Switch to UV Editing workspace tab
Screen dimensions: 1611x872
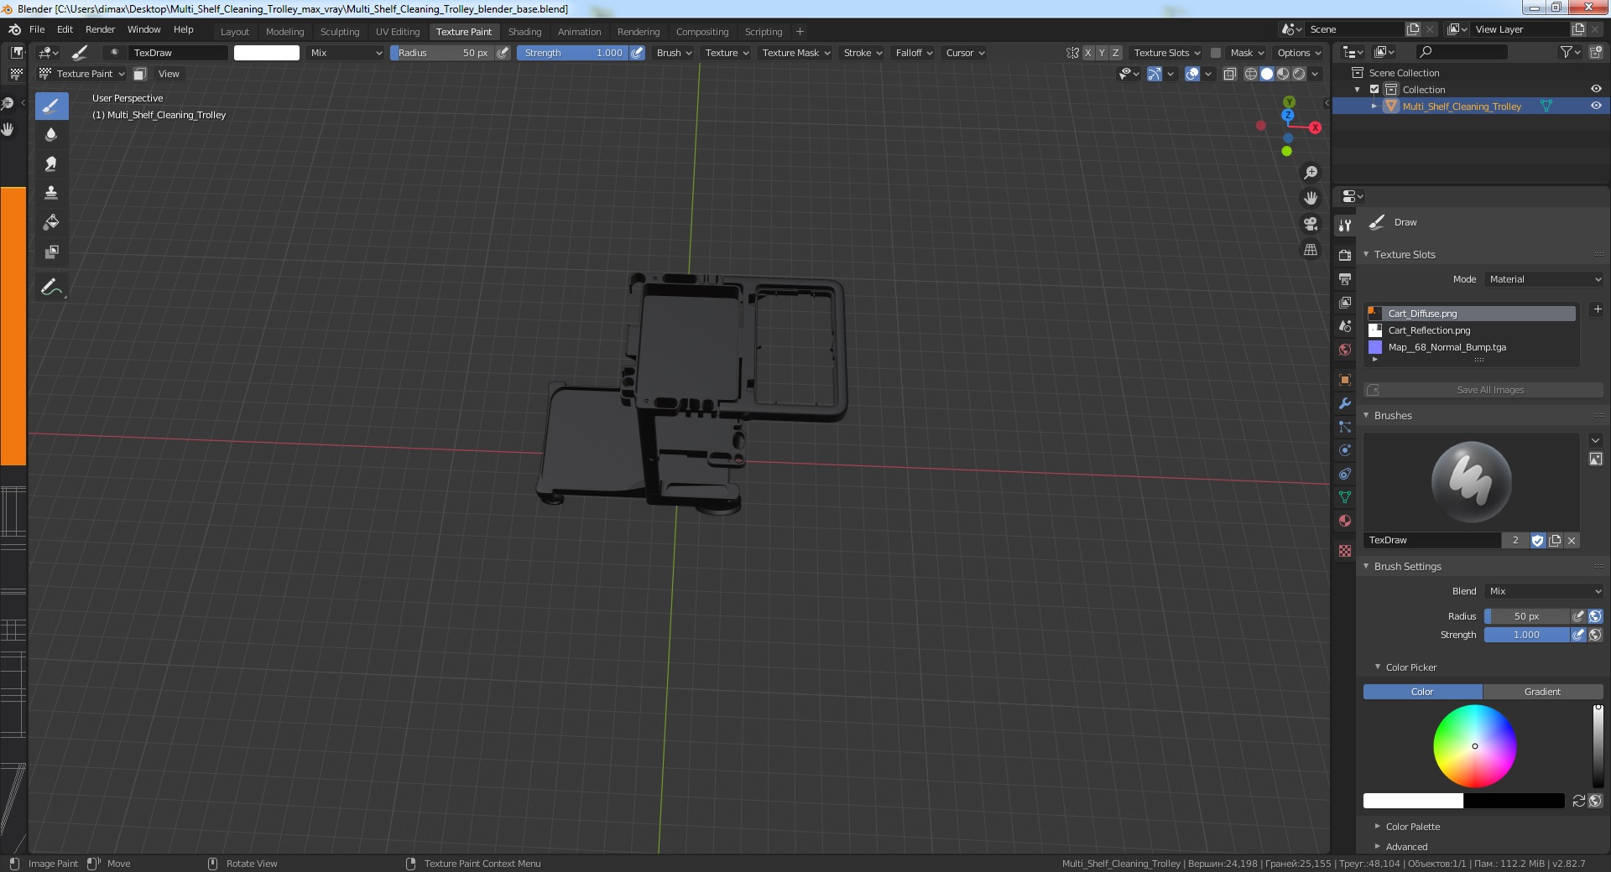coord(398,32)
